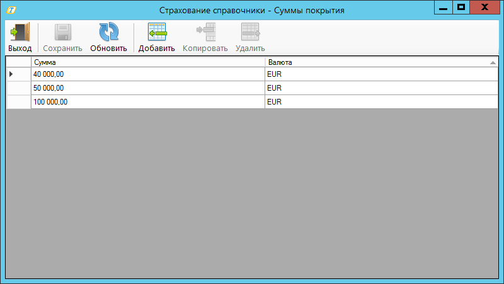Select the 100 000,00 amount cell
The width and height of the screenshot is (504, 284).
pyautogui.click(x=147, y=102)
